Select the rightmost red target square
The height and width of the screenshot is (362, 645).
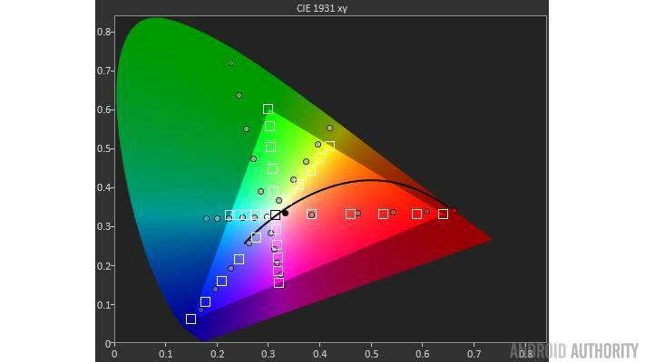[x=443, y=214]
